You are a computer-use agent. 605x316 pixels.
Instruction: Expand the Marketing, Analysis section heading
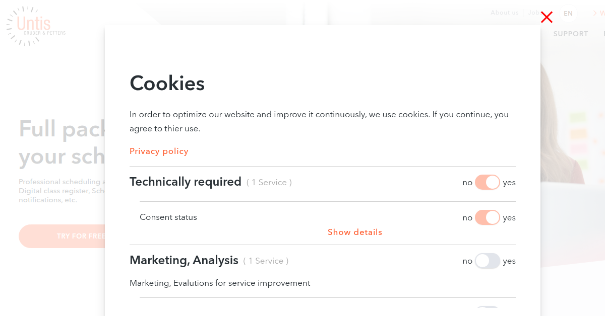click(184, 260)
